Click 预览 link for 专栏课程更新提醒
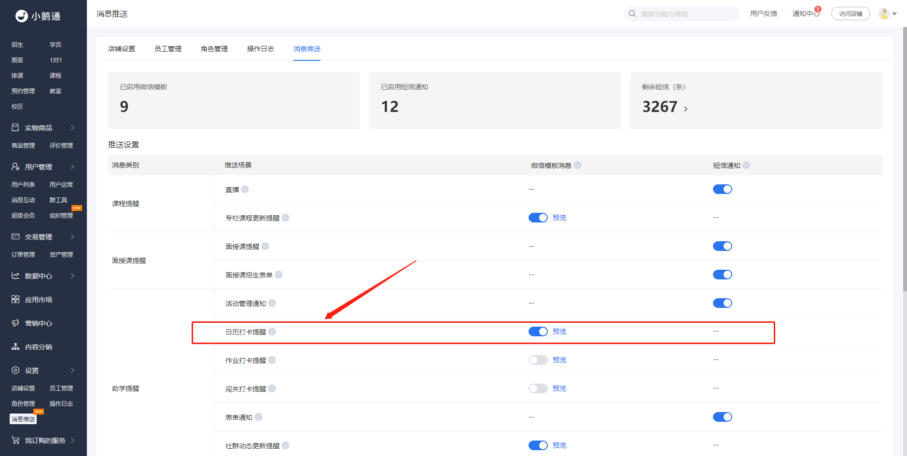Image resolution: width=907 pixels, height=456 pixels. pyautogui.click(x=559, y=218)
